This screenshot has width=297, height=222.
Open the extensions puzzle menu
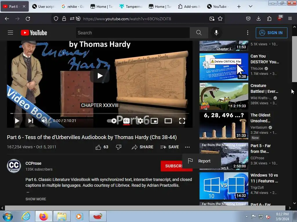[x=269, y=19]
